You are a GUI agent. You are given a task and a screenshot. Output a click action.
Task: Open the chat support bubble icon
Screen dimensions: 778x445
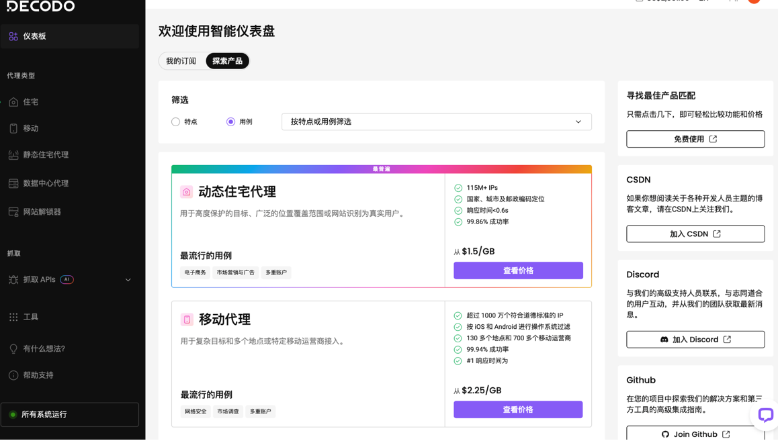[765, 415]
